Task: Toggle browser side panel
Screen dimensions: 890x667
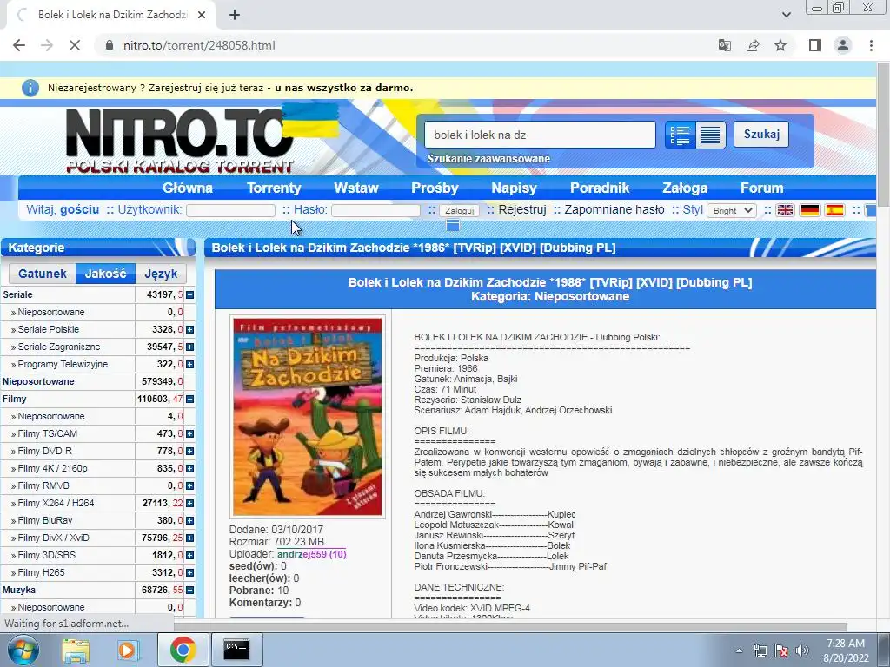Action: [815, 45]
